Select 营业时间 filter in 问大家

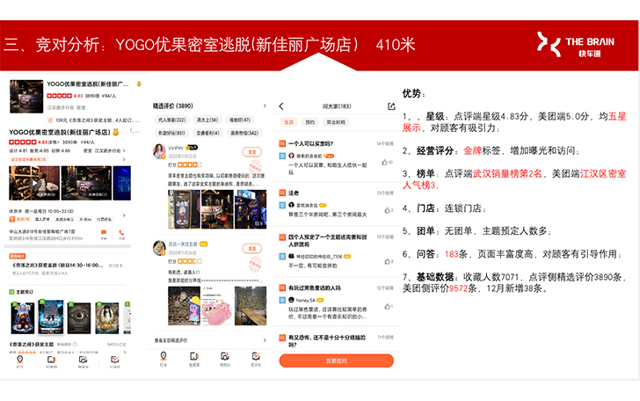pyautogui.click(x=336, y=122)
